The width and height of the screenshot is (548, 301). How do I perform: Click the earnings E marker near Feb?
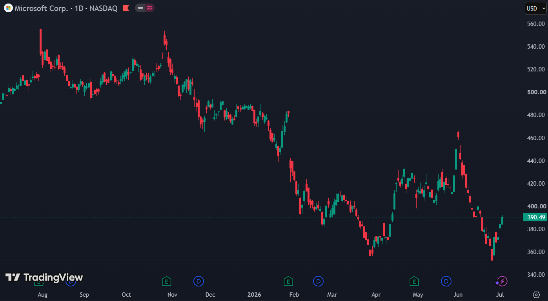[x=288, y=281]
